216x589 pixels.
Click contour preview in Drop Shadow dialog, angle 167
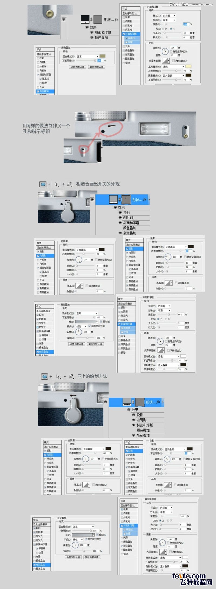[x=168, y=283]
